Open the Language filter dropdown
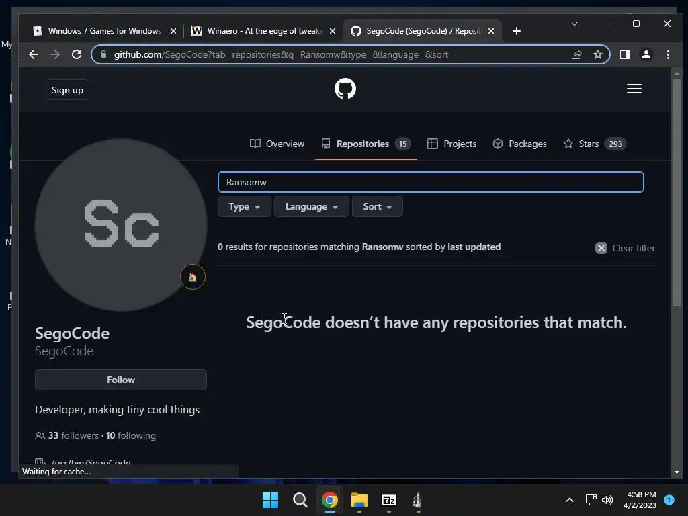 point(312,207)
